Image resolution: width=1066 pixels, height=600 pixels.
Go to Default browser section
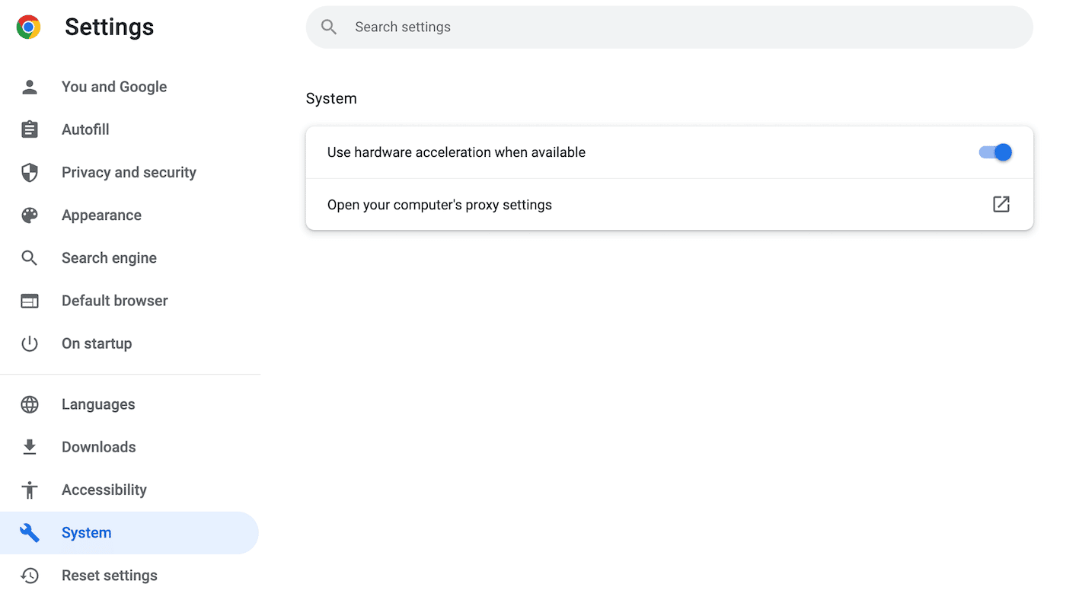pos(114,301)
